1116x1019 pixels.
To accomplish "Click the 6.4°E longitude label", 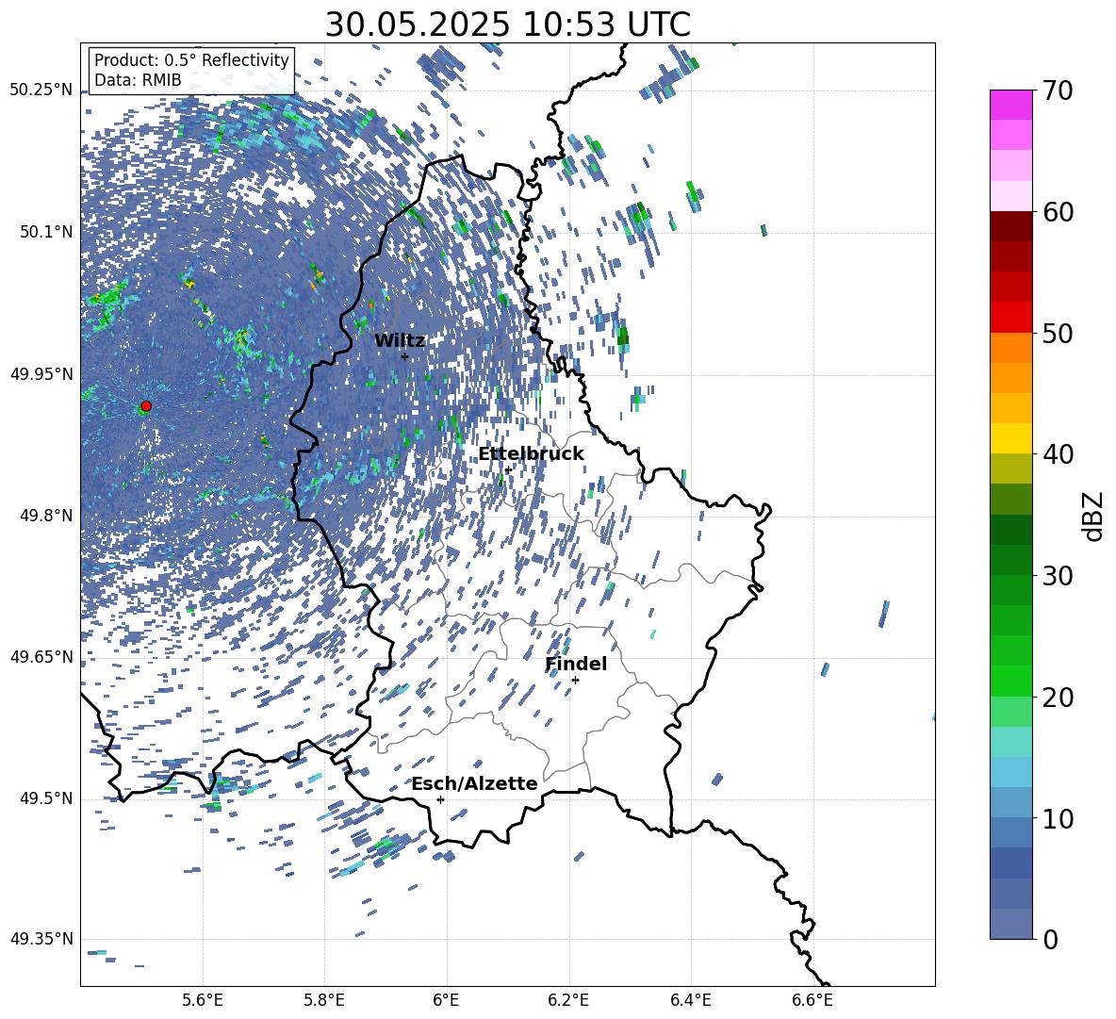I will pos(690,1000).
